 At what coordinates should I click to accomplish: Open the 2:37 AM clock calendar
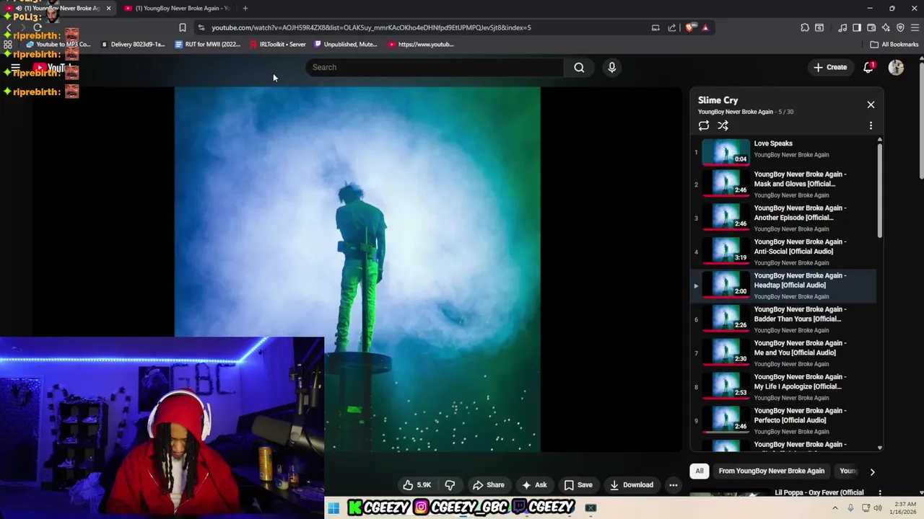pyautogui.click(x=902, y=508)
